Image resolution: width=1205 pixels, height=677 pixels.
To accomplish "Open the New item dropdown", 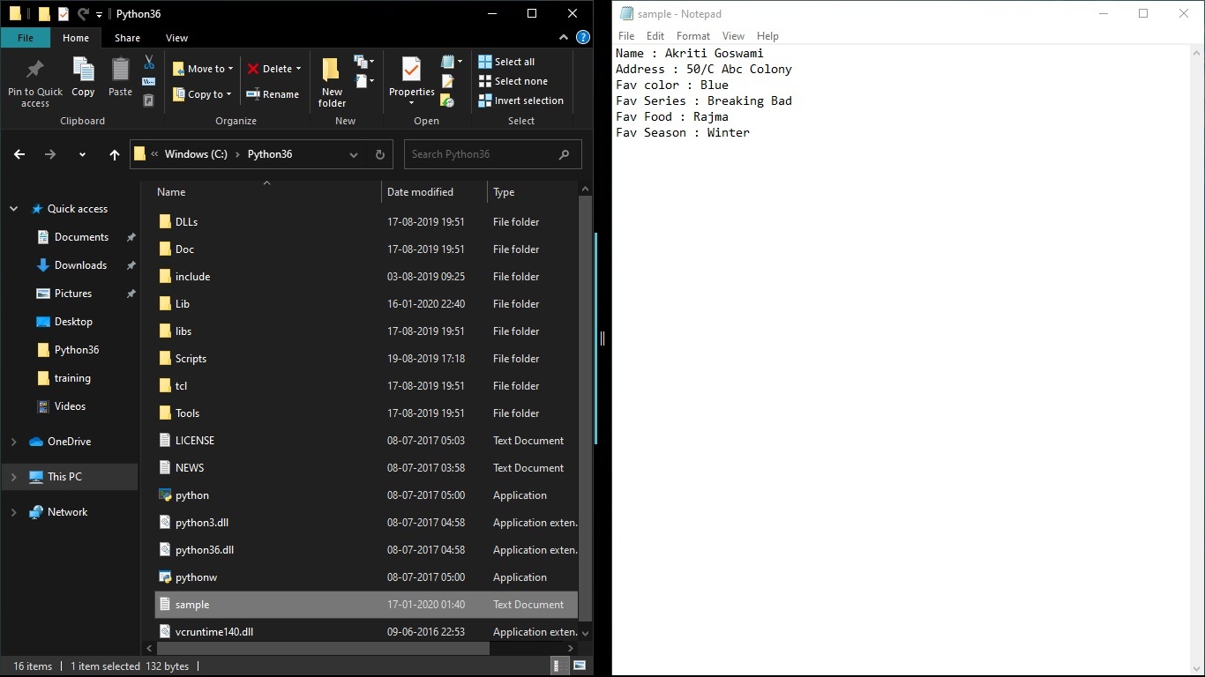I will pyautogui.click(x=363, y=62).
